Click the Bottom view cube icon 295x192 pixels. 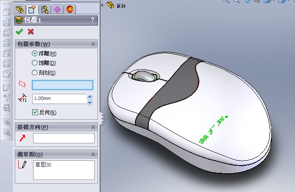[x=7, y=63]
